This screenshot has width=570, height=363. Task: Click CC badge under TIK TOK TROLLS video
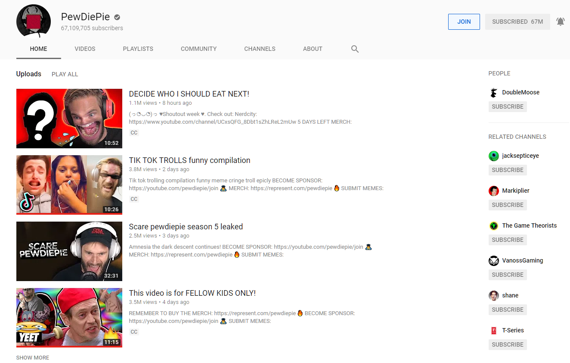tap(134, 199)
